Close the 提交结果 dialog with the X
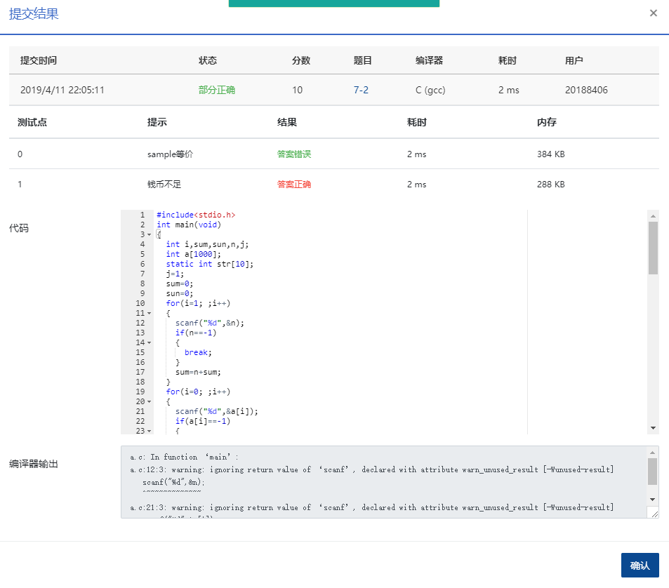The height and width of the screenshot is (588, 669). 654,13
